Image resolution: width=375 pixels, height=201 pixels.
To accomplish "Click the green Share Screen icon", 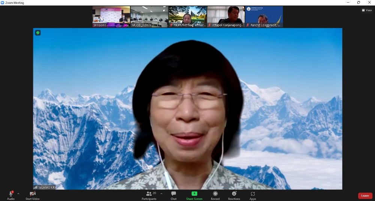I will 194,193.
